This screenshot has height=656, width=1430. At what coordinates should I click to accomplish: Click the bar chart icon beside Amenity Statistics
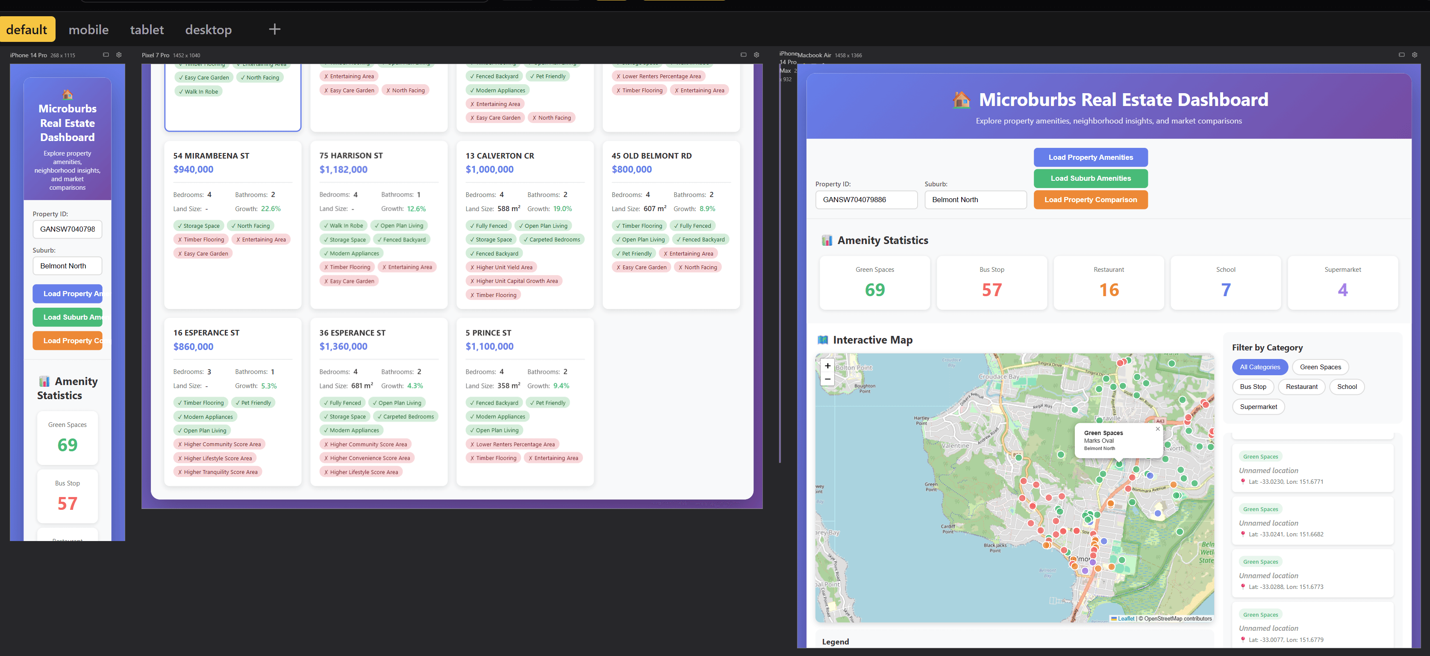pos(827,240)
